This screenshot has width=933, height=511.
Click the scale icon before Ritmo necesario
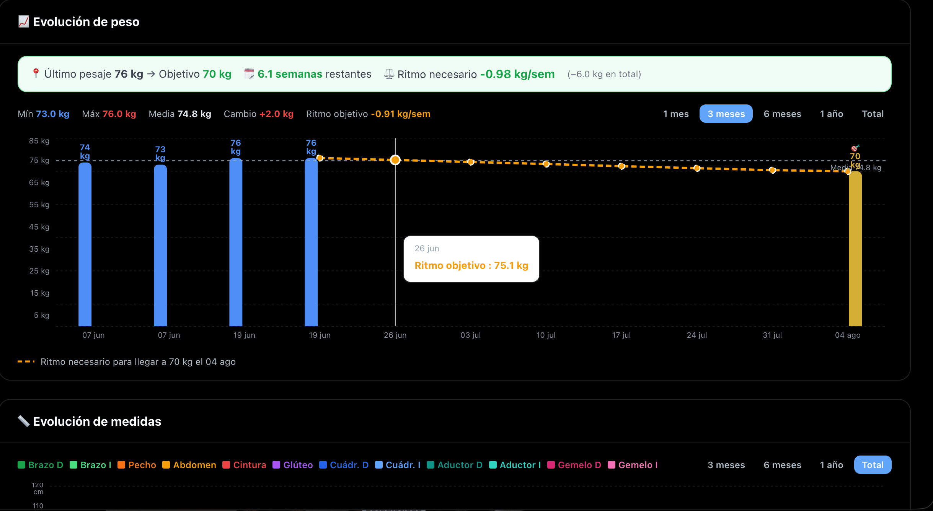point(389,74)
